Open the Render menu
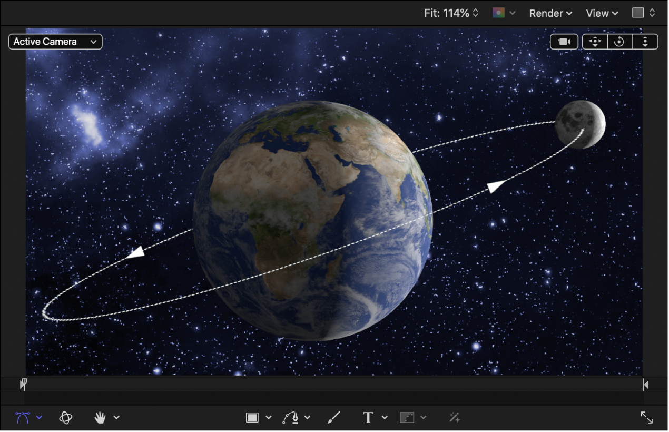The height and width of the screenshot is (432, 669). coord(549,13)
